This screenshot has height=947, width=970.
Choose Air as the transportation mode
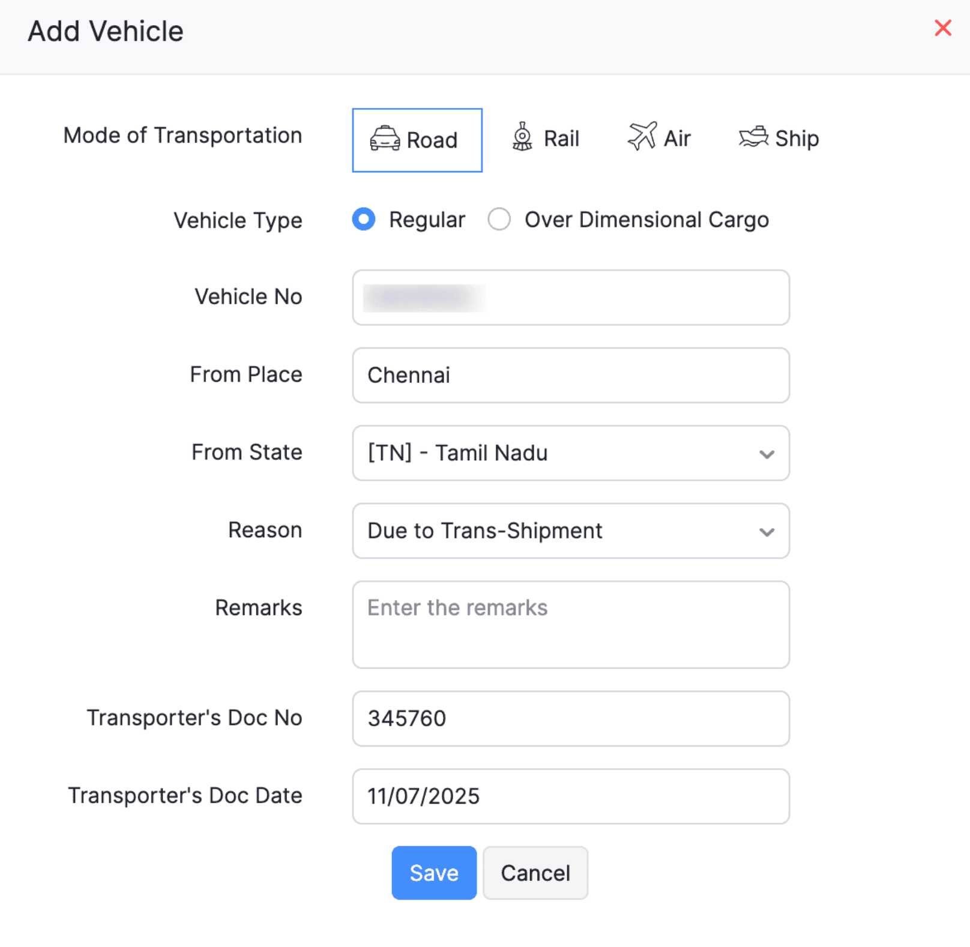(x=659, y=137)
